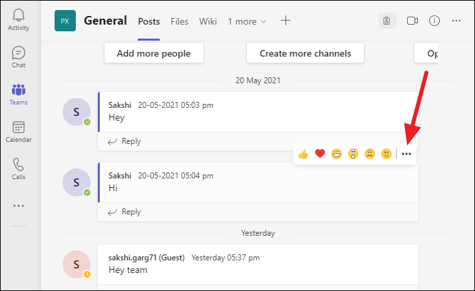Click Sakshi's avatar beside 'Hi' message

point(77,182)
